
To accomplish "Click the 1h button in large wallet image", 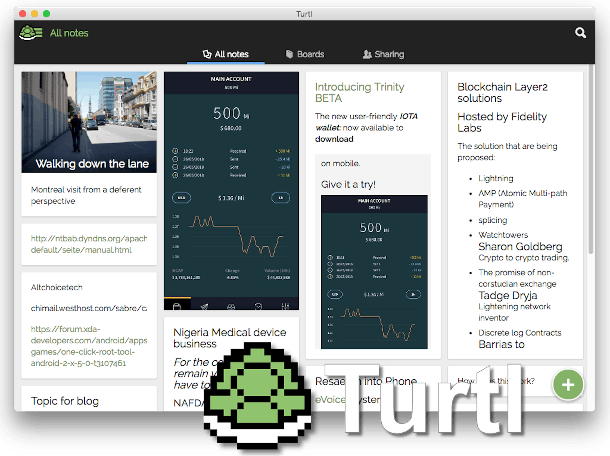I will [x=281, y=198].
